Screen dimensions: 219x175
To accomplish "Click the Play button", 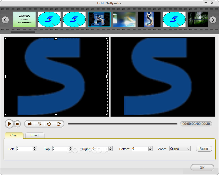I will [x=9, y=124].
